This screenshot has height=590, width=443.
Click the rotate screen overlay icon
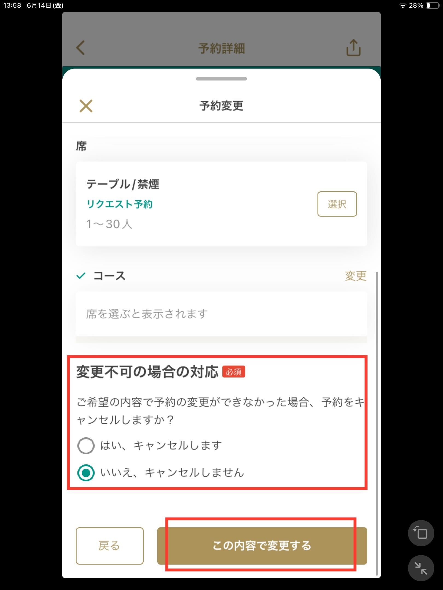[421, 533]
